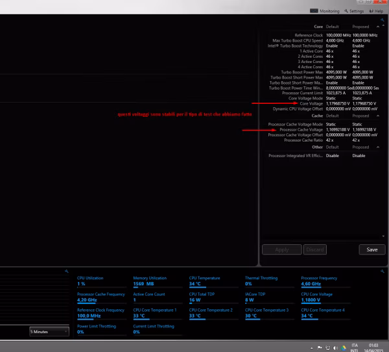Select proposed Processor Cache Voltage 1,16992188 V
This screenshot has width=389, height=352.
(x=364, y=129)
